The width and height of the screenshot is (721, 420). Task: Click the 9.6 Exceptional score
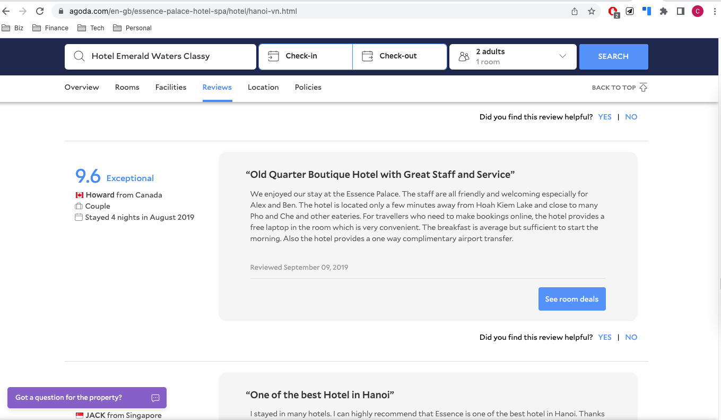pos(115,176)
